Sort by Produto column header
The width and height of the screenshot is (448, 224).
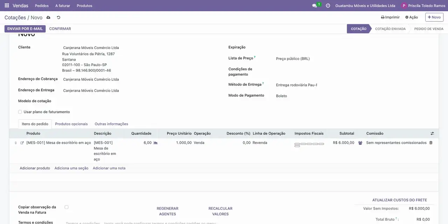coord(33,133)
